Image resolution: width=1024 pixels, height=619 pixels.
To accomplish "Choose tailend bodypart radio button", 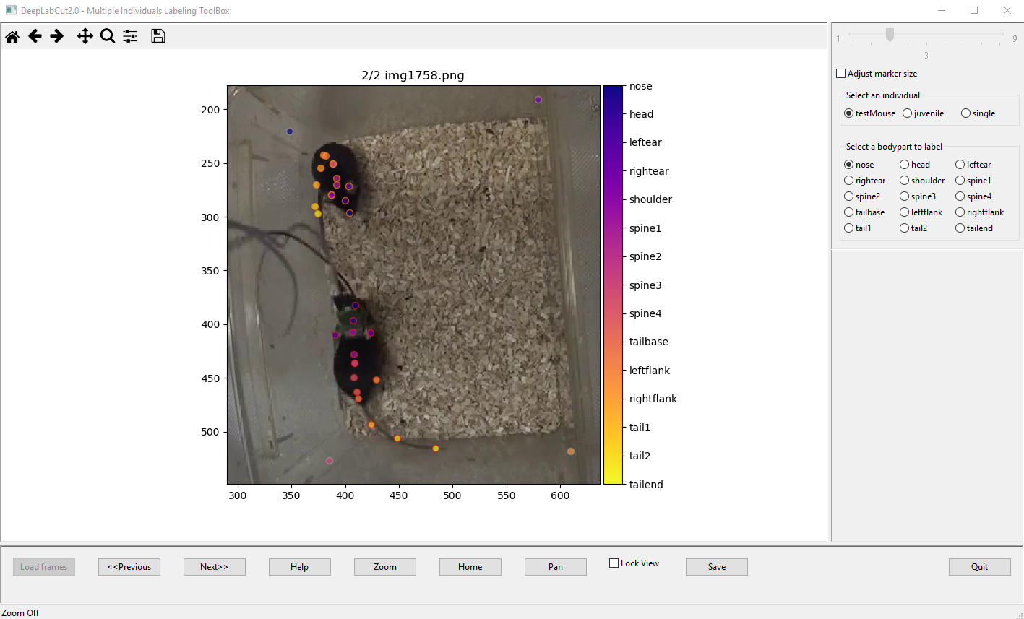I will [x=960, y=228].
